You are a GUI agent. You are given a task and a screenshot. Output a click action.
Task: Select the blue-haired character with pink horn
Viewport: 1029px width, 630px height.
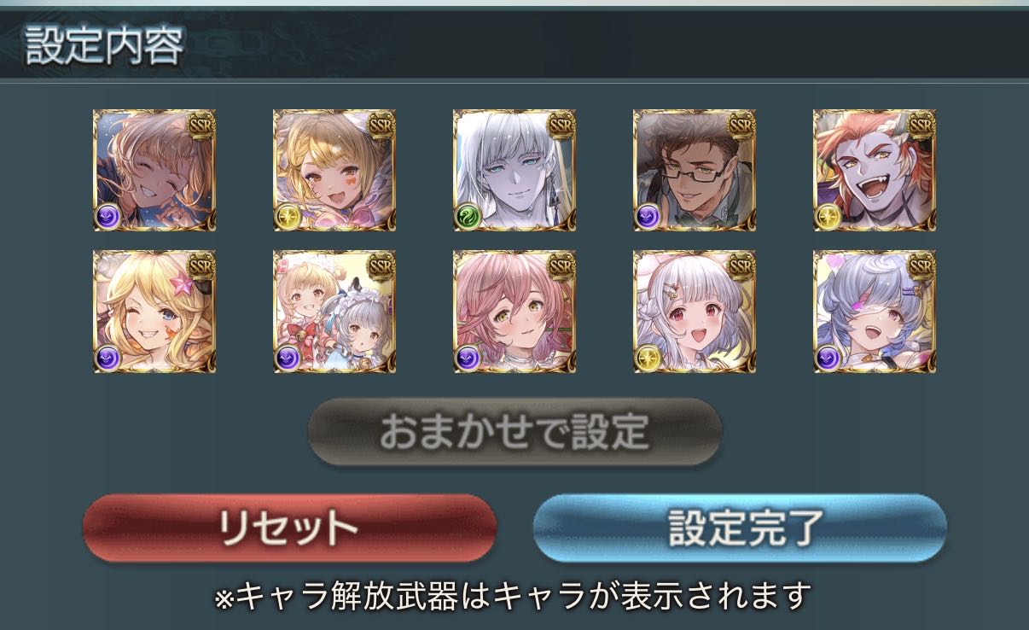point(875,312)
